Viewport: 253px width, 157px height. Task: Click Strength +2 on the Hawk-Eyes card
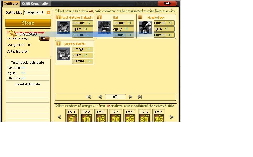point(164,23)
